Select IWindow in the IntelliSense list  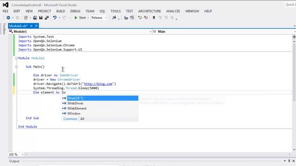pyautogui.click(x=100, y=113)
